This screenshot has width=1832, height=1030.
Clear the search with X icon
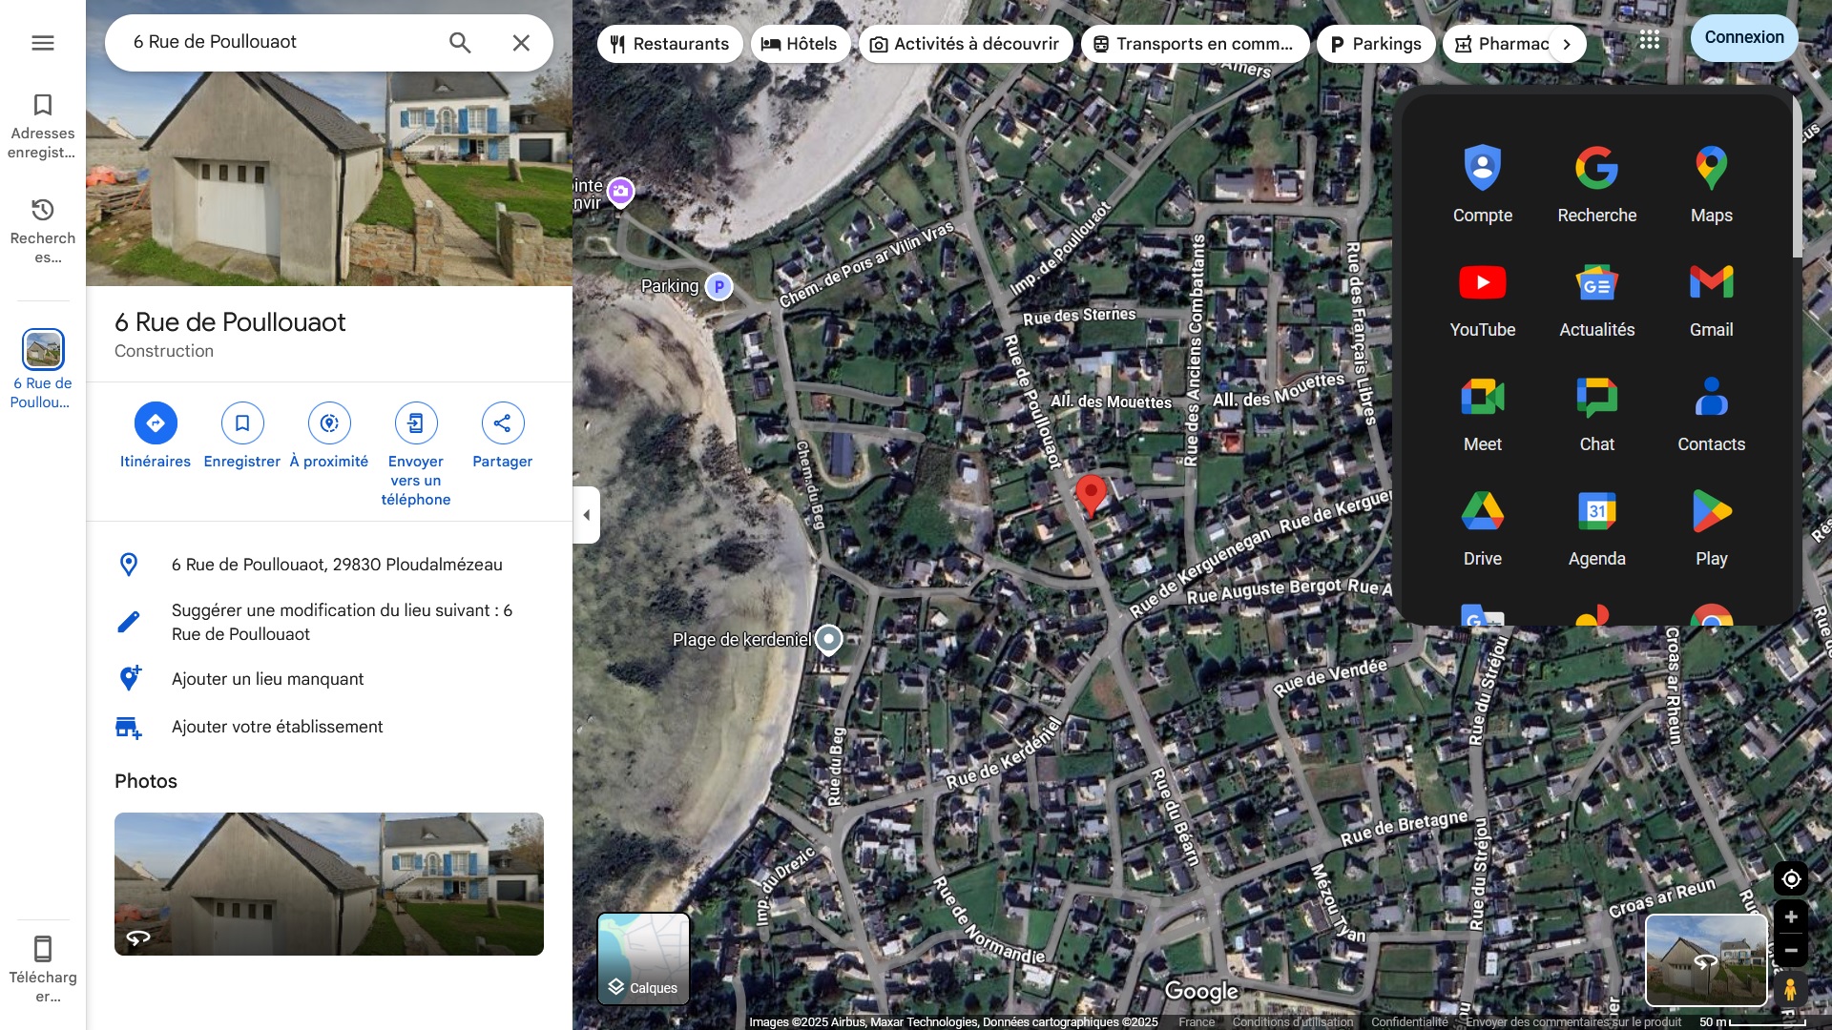[x=521, y=43]
